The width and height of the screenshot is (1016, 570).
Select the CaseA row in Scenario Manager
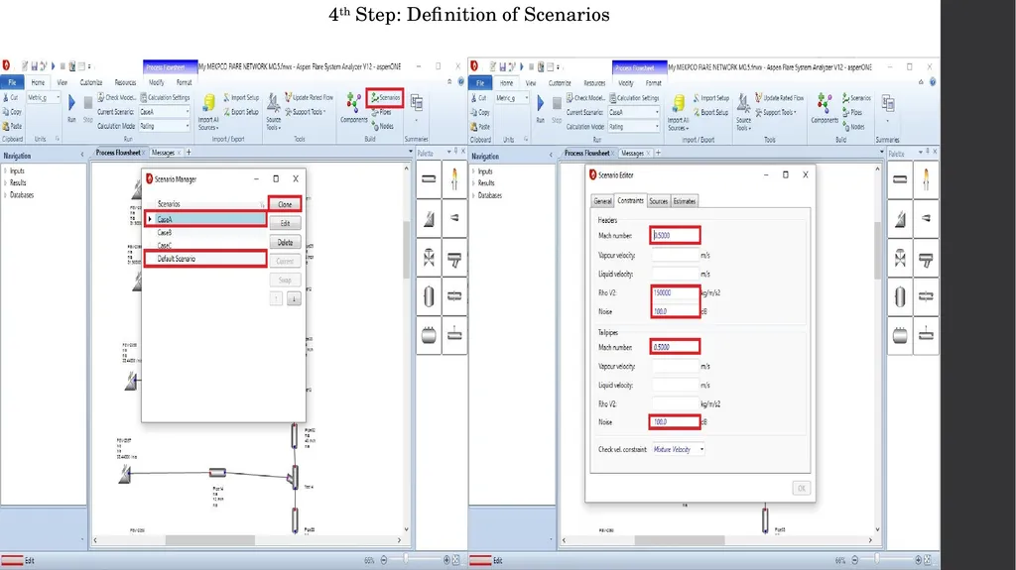[x=205, y=220]
